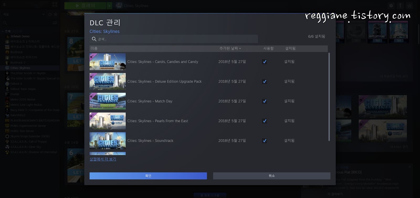The image size is (420, 198).
Task: Select NAVYFIELD in library list
Action: [18, 115]
